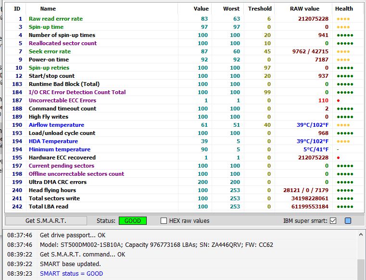Viewport: 366px width, 280px height.
Task: Click threshold value 99 for I/O CRC row
Action: tap(267, 92)
